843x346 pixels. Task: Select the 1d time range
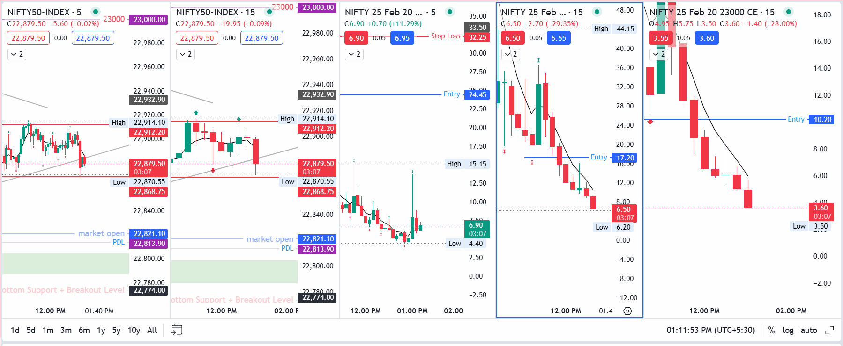(15, 330)
